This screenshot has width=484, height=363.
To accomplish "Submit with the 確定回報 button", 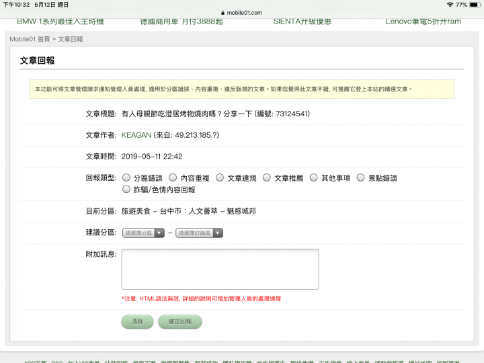I will [x=180, y=321].
